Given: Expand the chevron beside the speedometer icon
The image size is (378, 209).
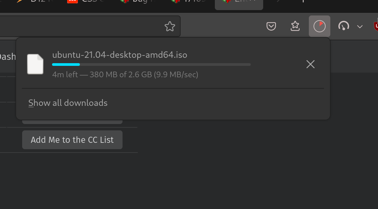Looking at the screenshot, I should pyautogui.click(x=360, y=27).
